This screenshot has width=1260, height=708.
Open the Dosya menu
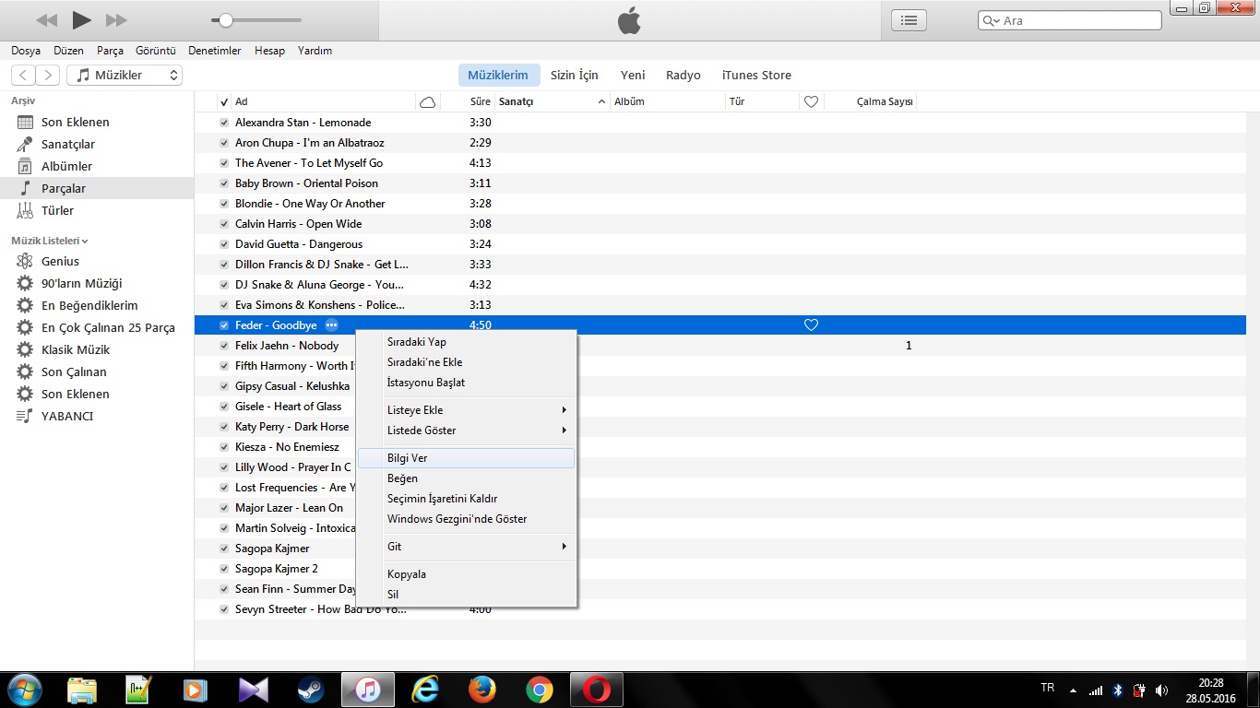pyautogui.click(x=26, y=51)
